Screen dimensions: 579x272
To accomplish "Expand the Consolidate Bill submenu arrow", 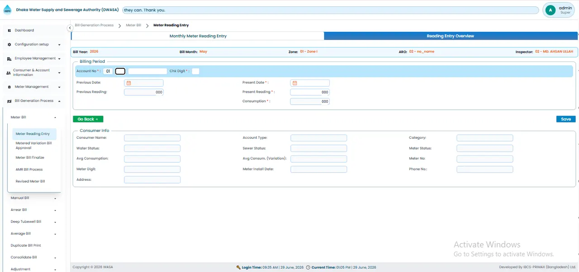I will (x=55, y=258).
